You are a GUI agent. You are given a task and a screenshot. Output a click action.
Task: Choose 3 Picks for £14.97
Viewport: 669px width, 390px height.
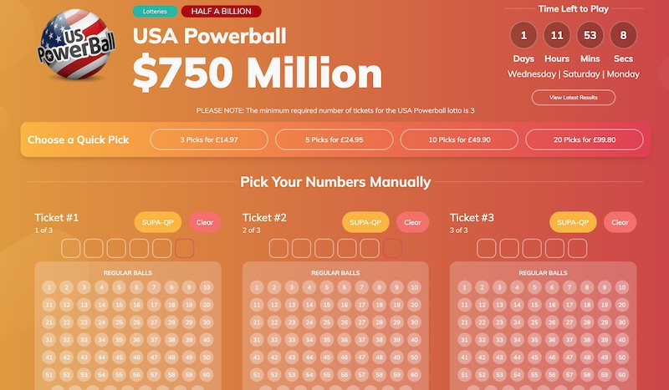pos(209,139)
